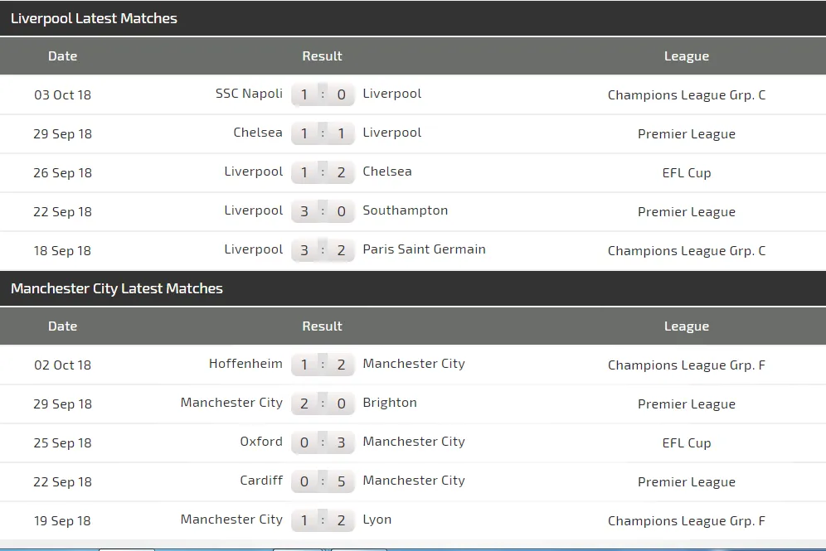This screenshot has width=826, height=551.
Task: Open the Lyon team page
Action: [x=377, y=520]
